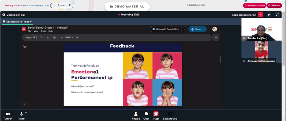Open the People panel

[136, 116]
